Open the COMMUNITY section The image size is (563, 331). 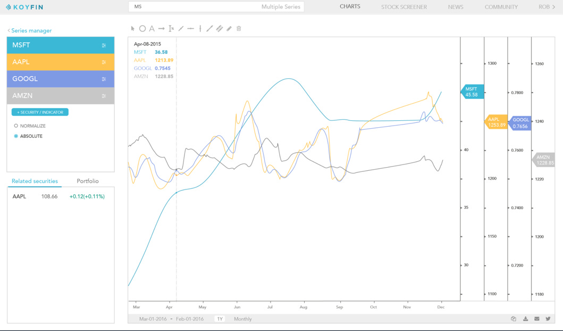pos(501,7)
